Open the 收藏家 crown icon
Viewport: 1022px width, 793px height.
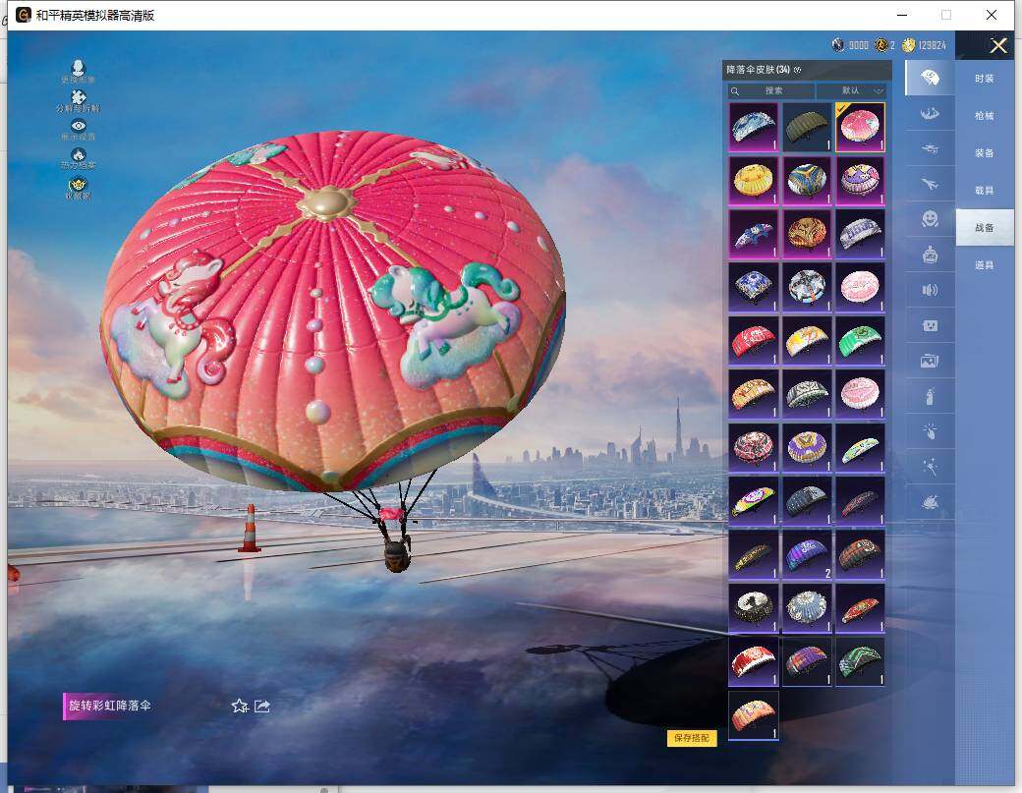(x=79, y=184)
